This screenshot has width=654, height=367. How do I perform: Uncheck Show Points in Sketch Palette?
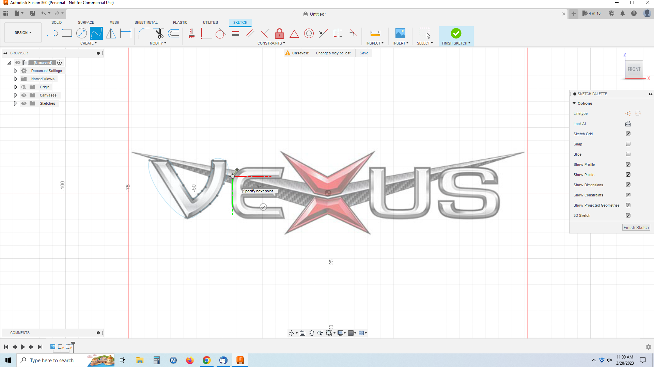click(x=628, y=175)
